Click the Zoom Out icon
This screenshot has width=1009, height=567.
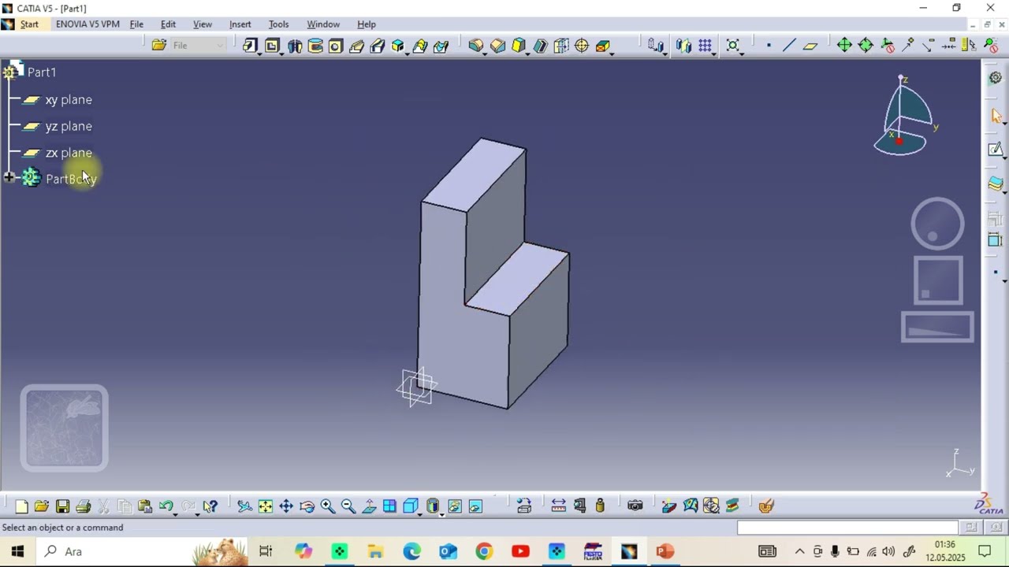pyautogui.click(x=348, y=506)
